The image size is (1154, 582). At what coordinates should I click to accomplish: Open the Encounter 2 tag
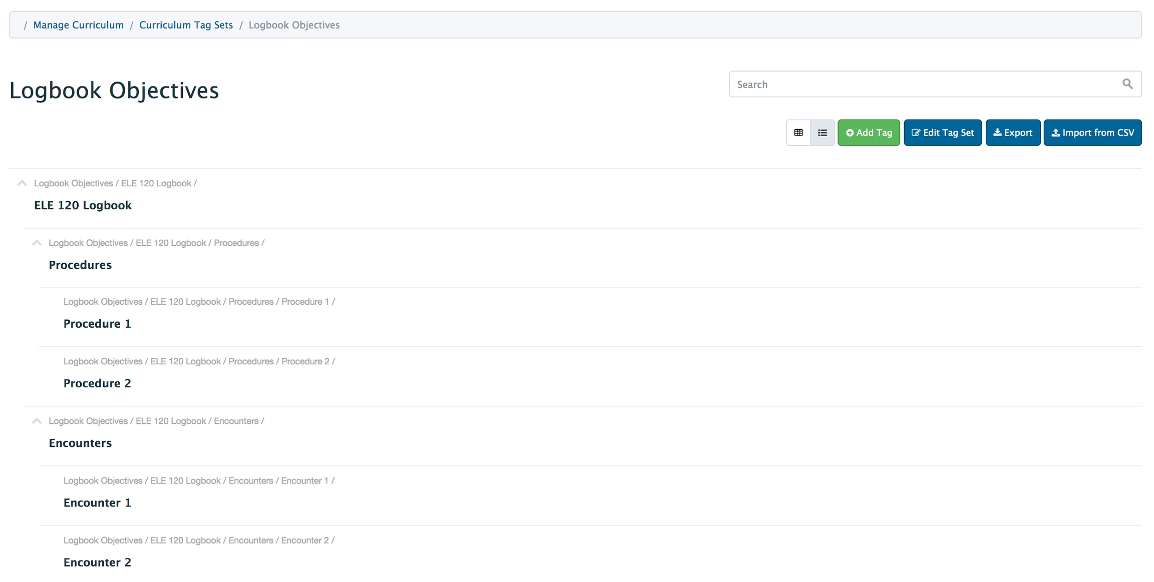click(97, 562)
